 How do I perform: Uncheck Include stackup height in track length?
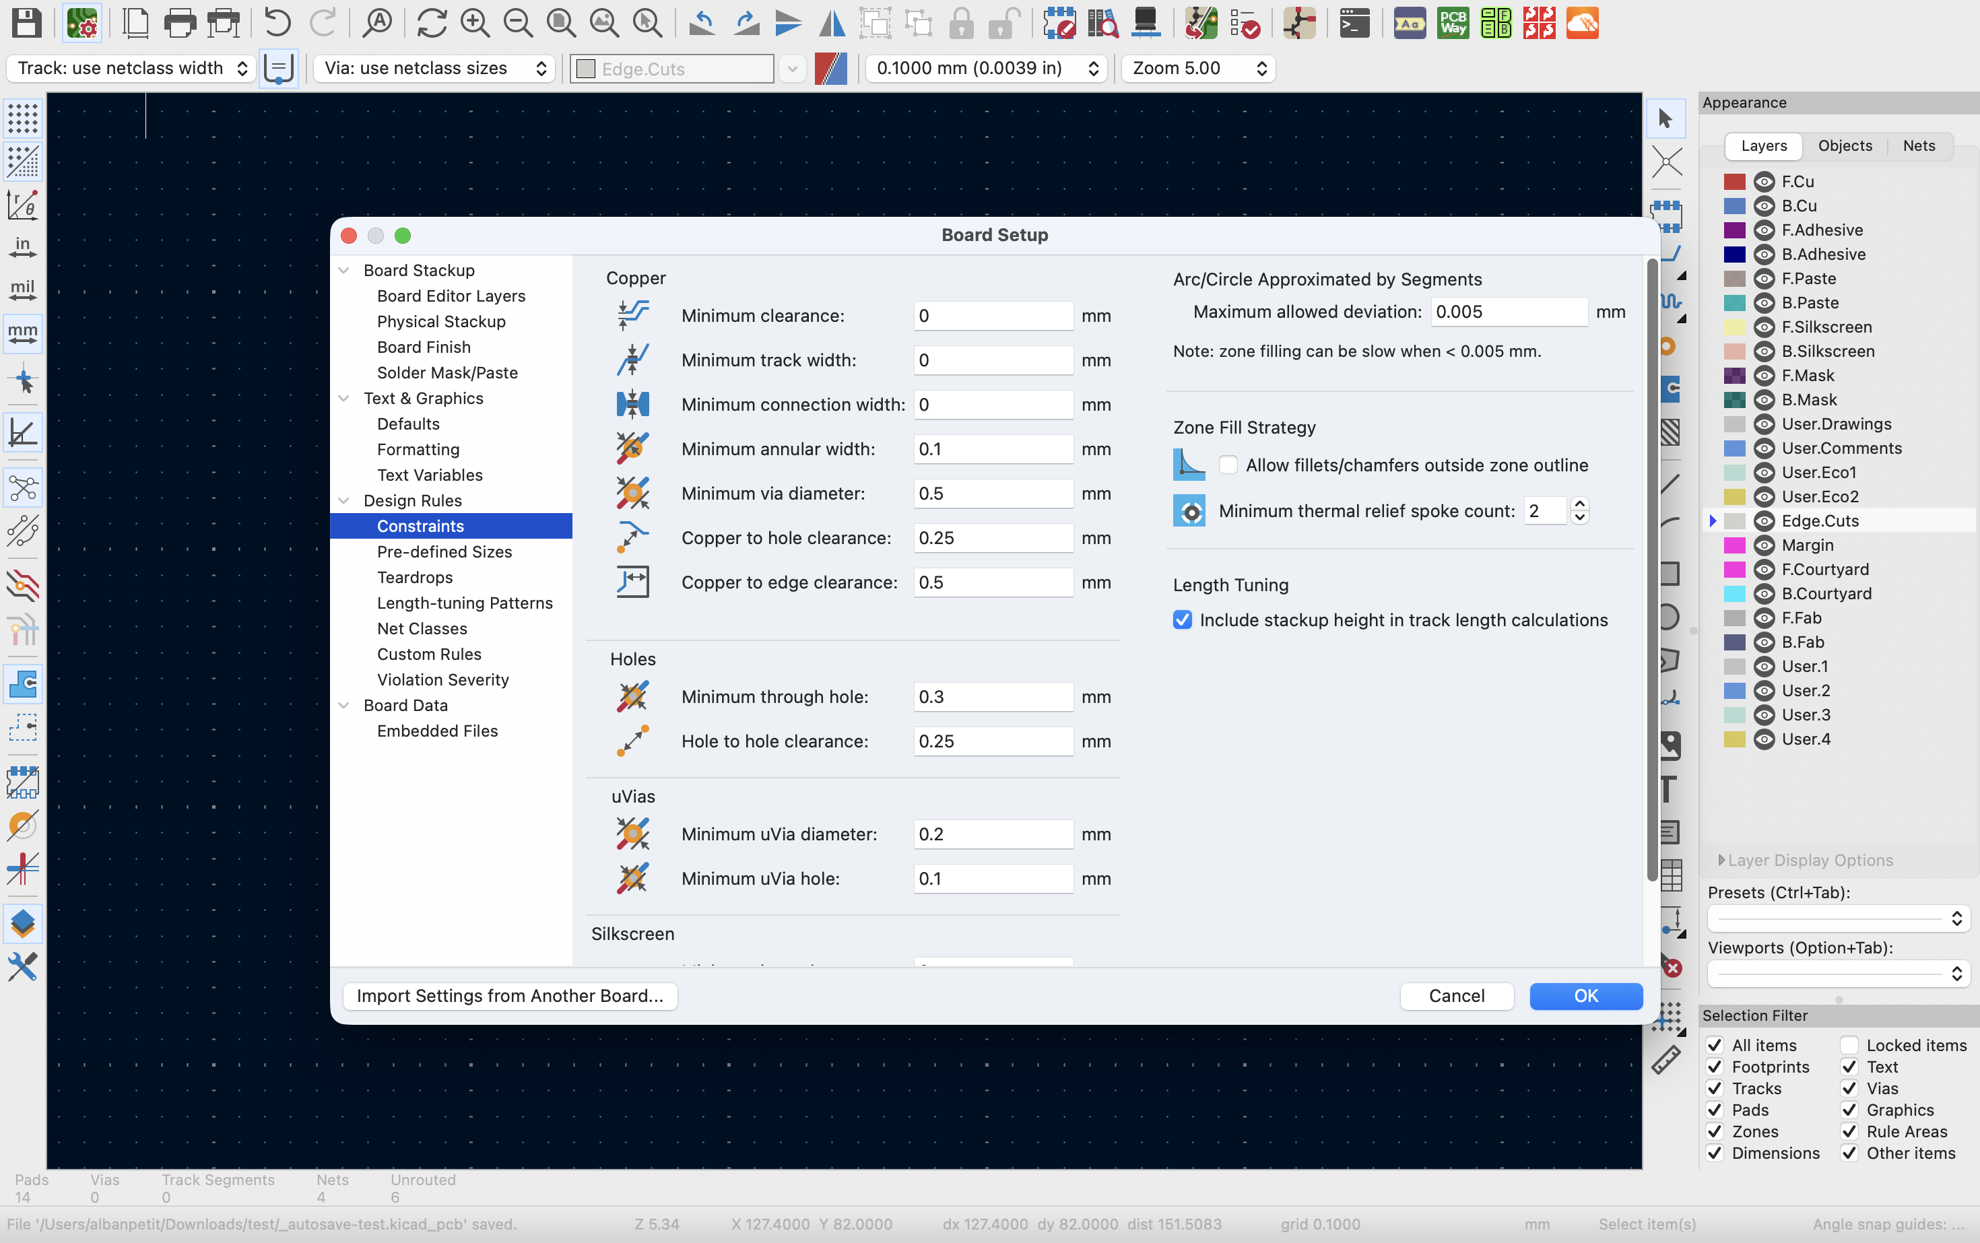1183,620
